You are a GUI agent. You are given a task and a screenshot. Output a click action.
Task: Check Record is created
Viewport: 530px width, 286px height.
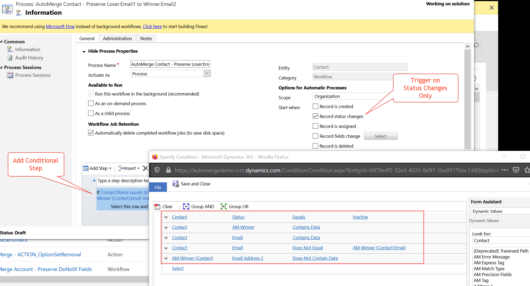pyautogui.click(x=315, y=106)
